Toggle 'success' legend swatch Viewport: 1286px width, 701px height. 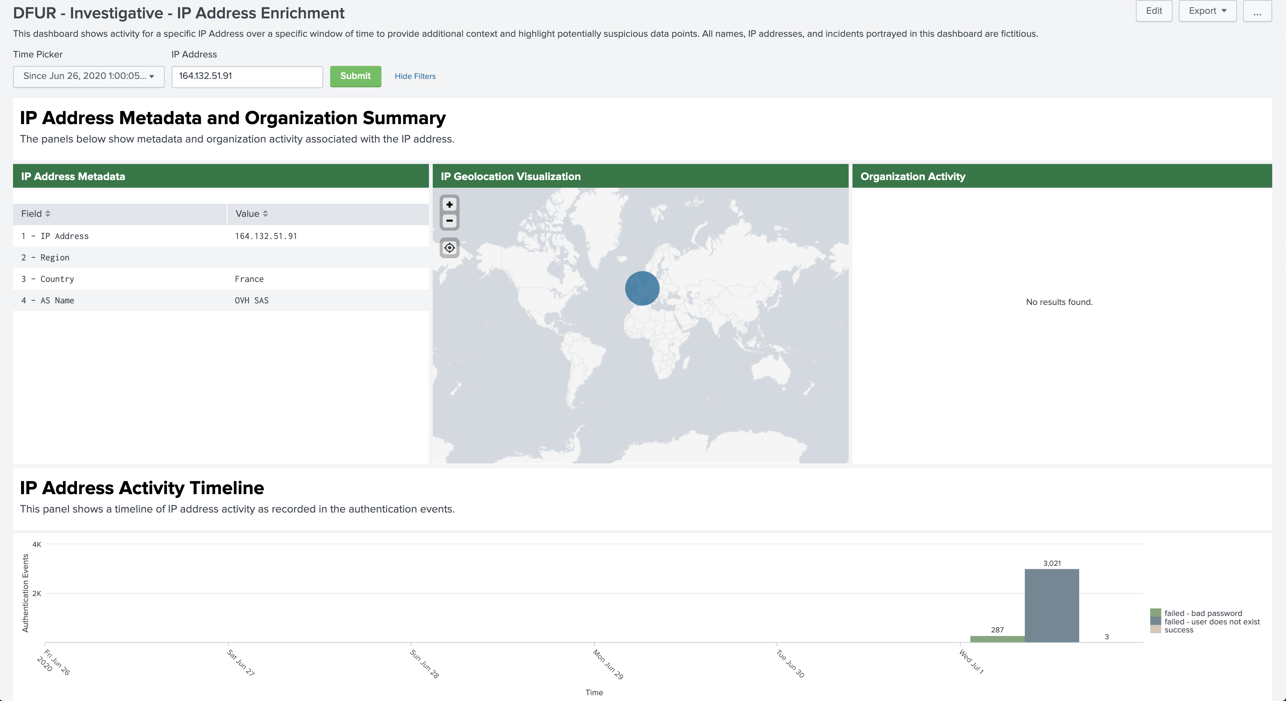pos(1155,630)
